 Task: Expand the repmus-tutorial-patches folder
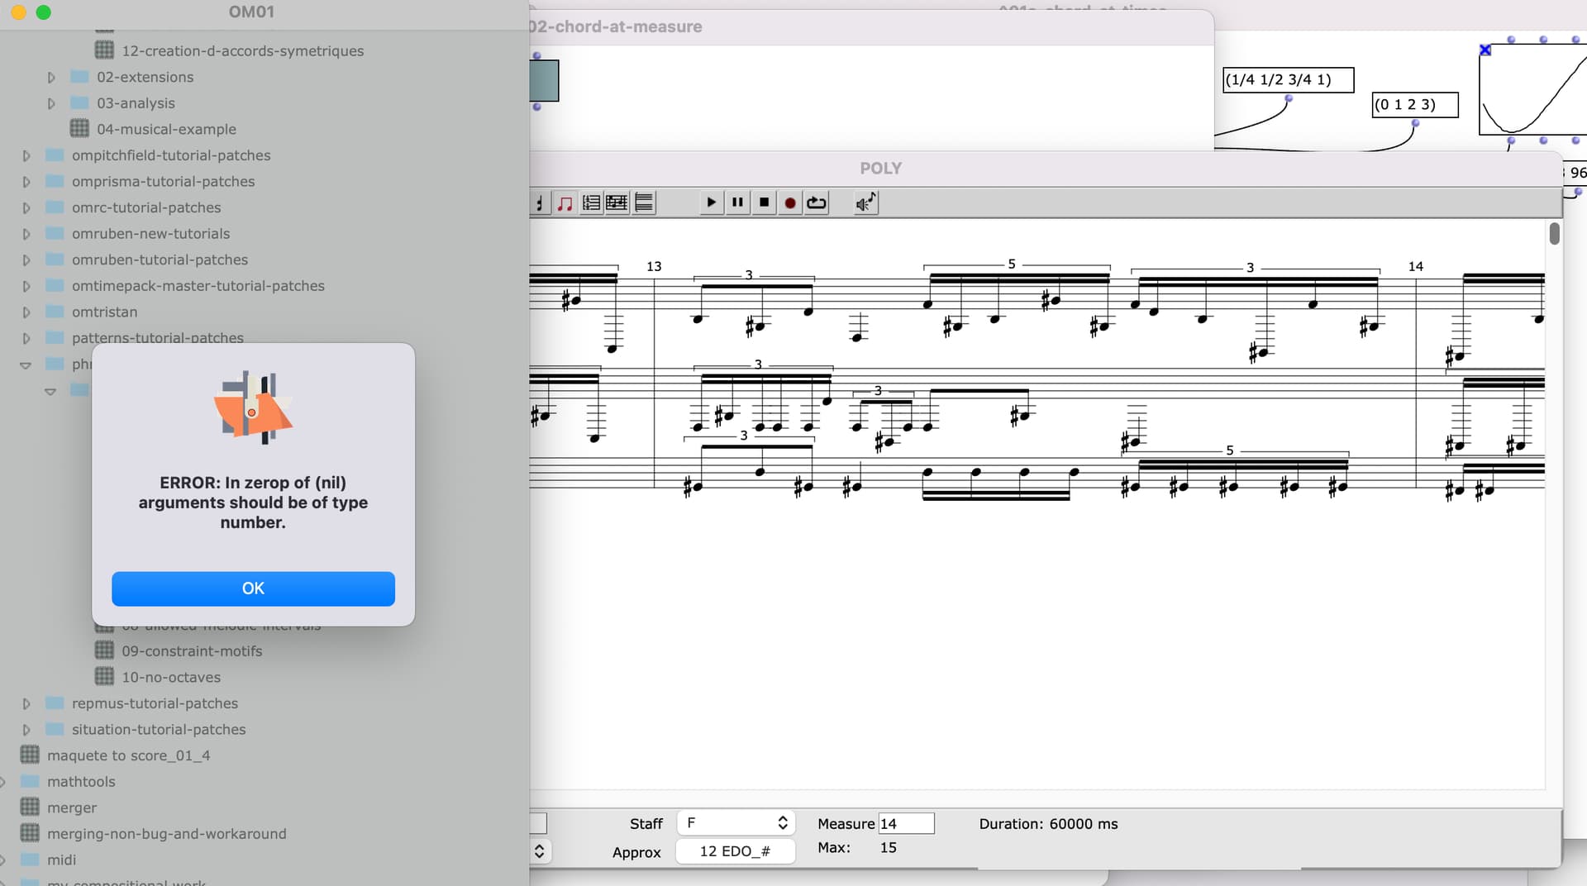[26, 704]
